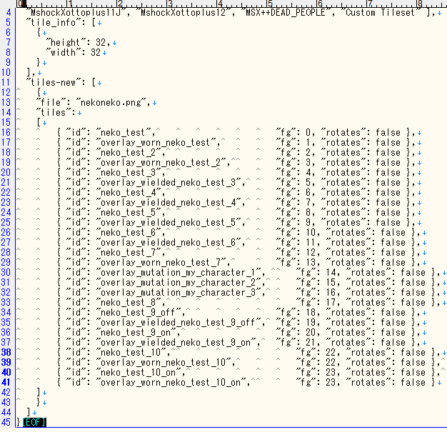Click line number 16 in the gutter
The height and width of the screenshot is (432, 447).
(6, 132)
